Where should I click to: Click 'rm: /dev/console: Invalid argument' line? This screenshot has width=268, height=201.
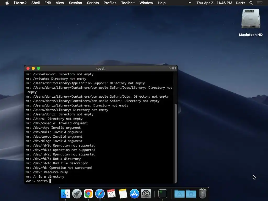57,123
